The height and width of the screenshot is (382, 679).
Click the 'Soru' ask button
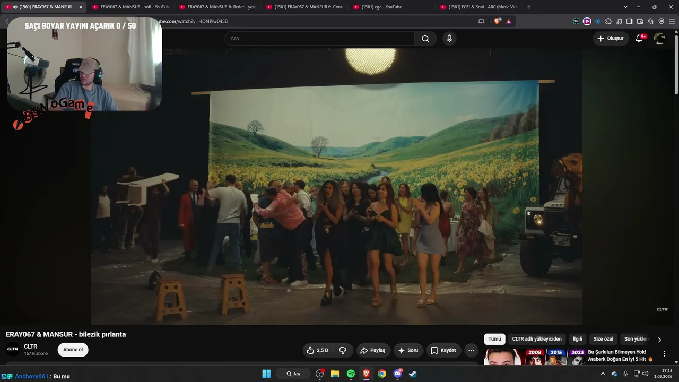(x=408, y=350)
